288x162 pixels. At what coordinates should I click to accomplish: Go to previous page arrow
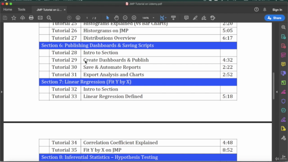coord(69,18)
